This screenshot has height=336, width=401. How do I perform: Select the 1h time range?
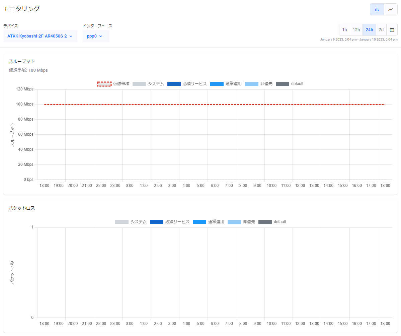[344, 30]
